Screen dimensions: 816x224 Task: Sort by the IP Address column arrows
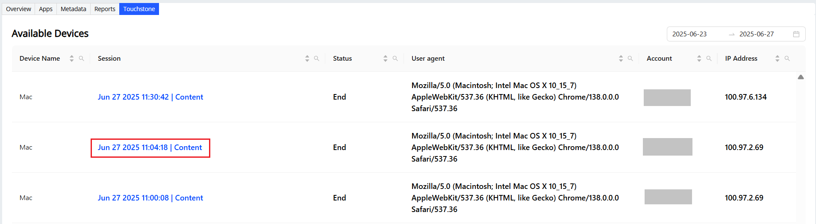click(777, 59)
